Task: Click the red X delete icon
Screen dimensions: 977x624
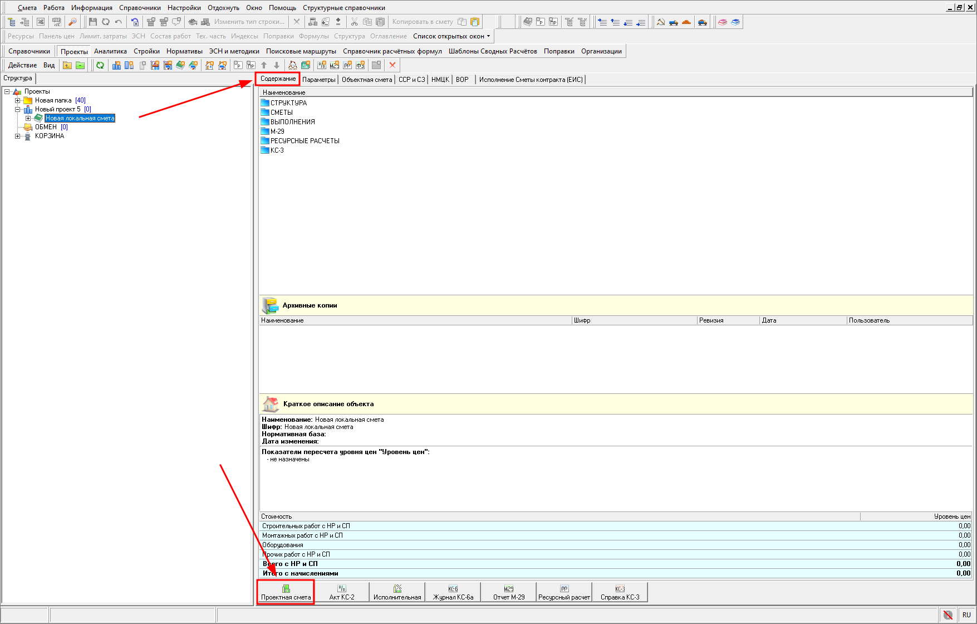Action: [x=392, y=65]
